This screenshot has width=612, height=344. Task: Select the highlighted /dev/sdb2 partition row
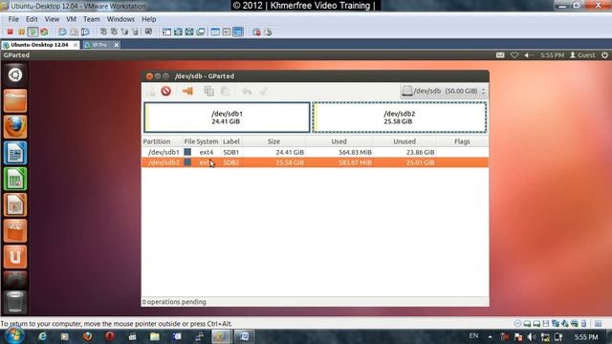[315, 162]
